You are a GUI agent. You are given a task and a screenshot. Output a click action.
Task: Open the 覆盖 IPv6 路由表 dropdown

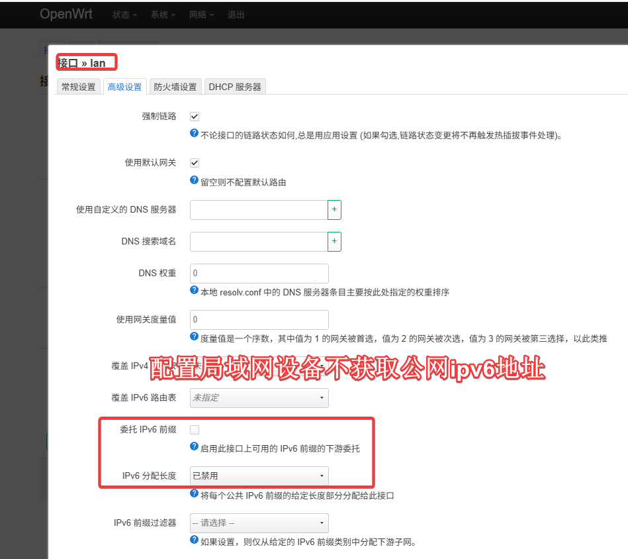[259, 398]
